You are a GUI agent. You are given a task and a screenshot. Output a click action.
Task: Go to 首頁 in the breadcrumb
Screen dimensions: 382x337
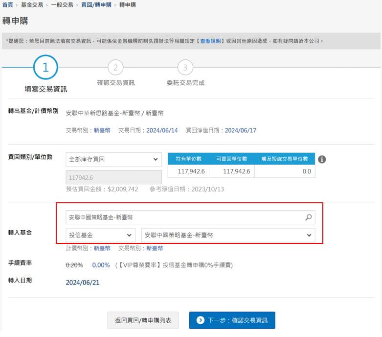click(x=7, y=5)
